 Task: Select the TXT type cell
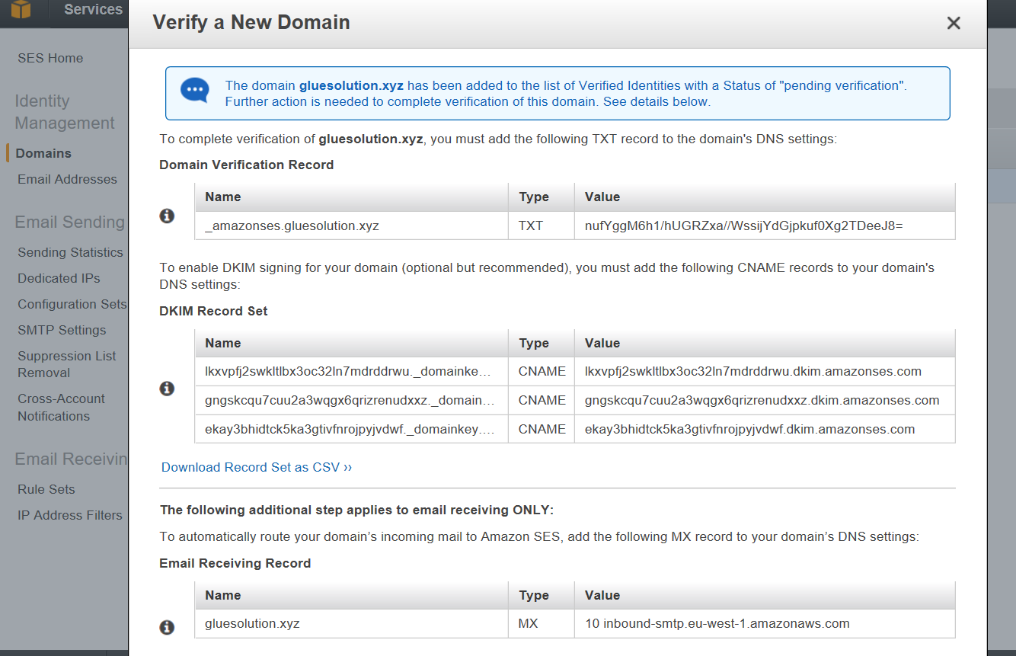(x=542, y=226)
